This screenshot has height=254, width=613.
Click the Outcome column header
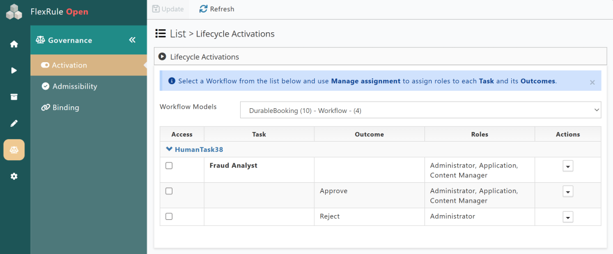369,134
